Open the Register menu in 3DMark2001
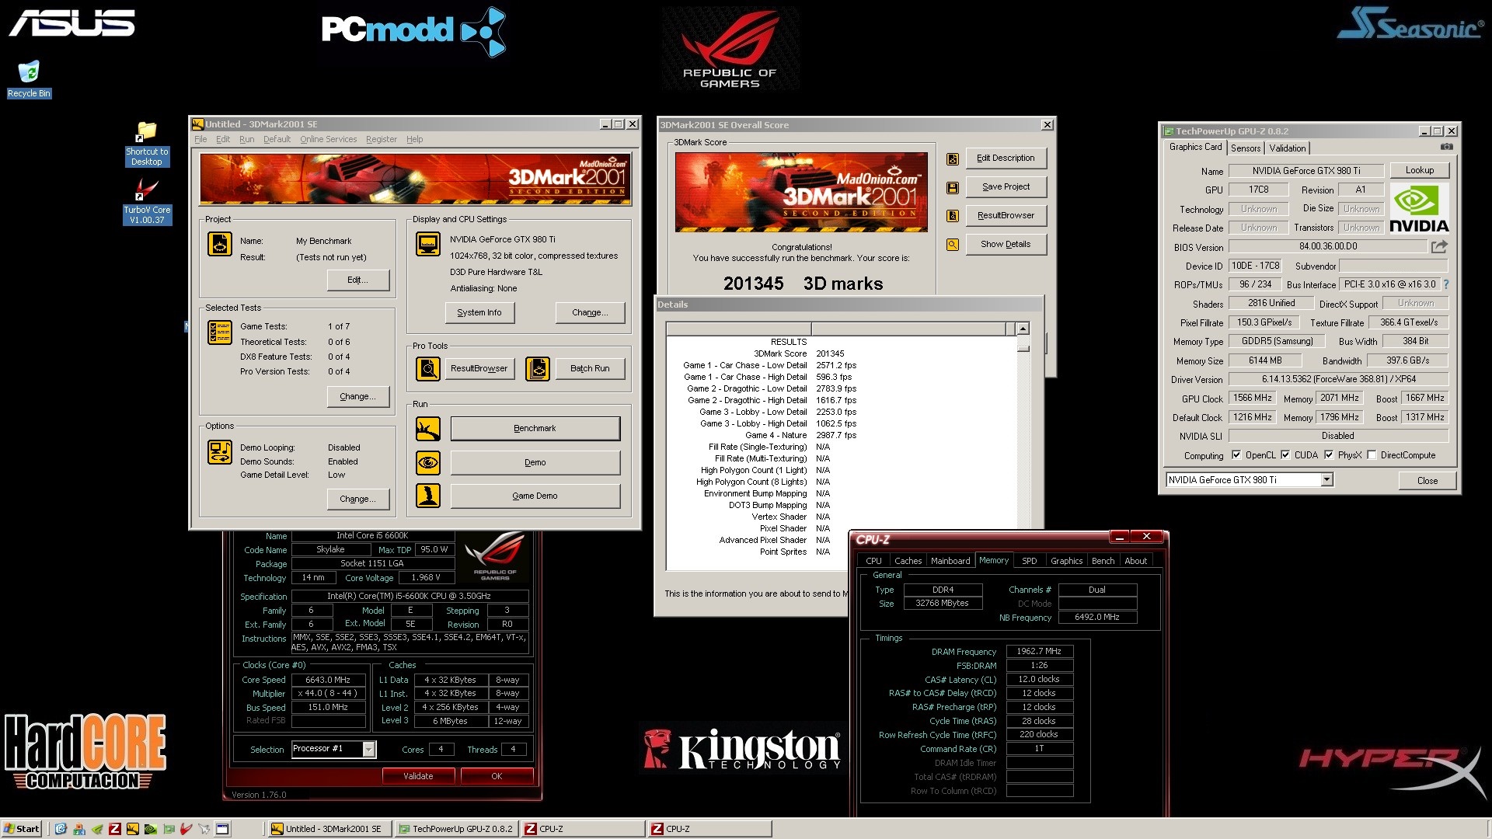The image size is (1492, 839). [381, 140]
